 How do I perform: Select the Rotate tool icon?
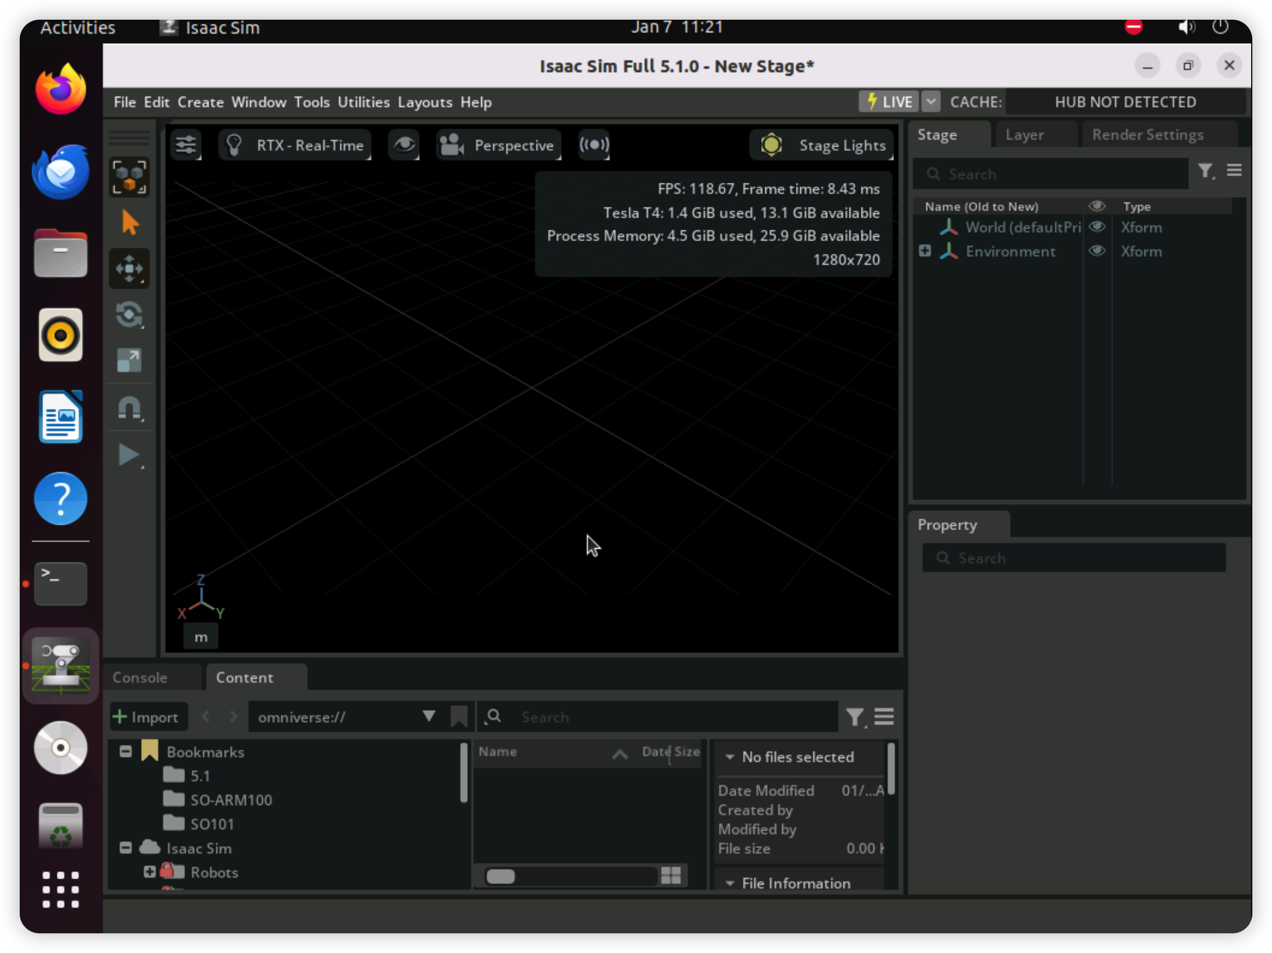click(129, 315)
